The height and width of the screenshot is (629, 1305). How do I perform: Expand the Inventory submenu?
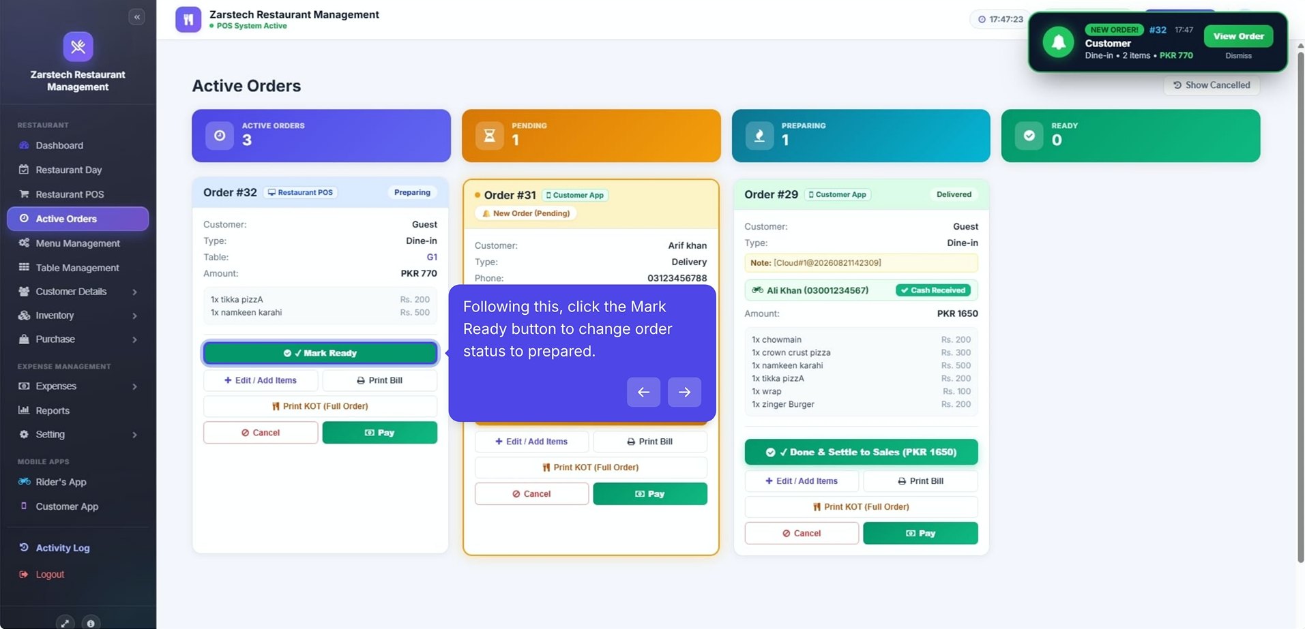78,316
